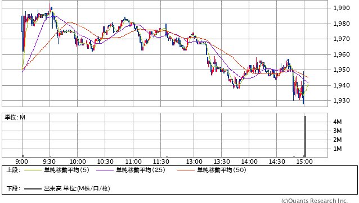The width and height of the screenshot is (359, 203).
Task: Click the 出来高 単位:(M株/口/枚) legend text
Action: tap(77, 188)
